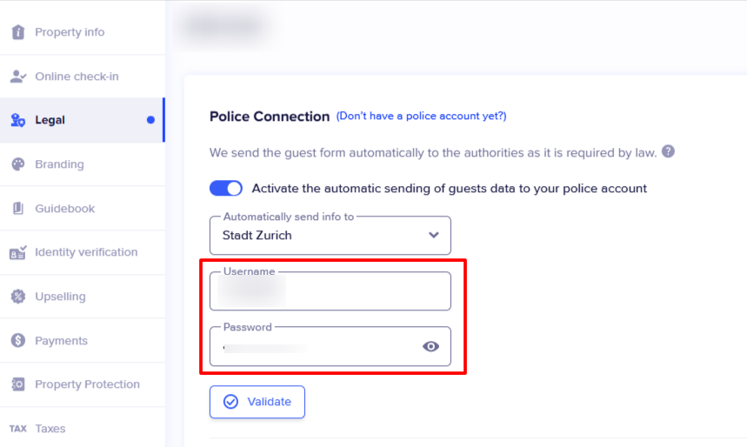The image size is (747, 447).
Task: Click the Guidebook book icon
Action: click(18, 209)
